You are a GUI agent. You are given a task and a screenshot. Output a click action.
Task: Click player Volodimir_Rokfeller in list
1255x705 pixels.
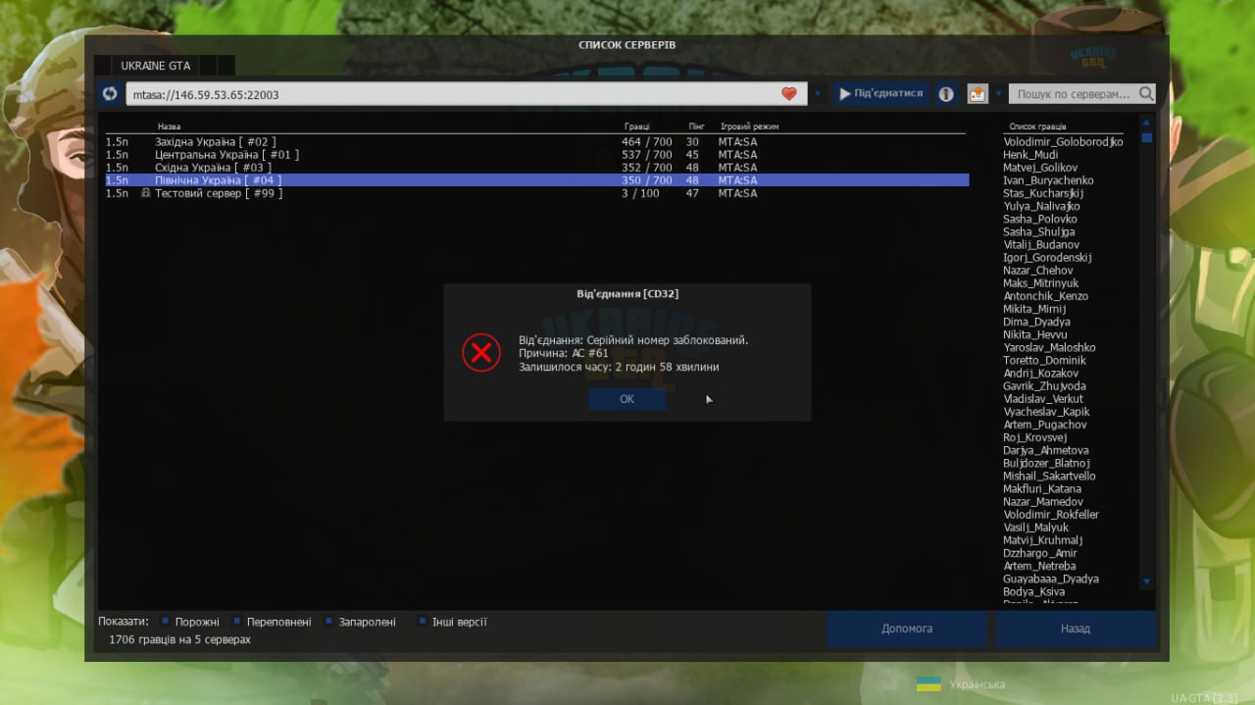click(x=1051, y=515)
